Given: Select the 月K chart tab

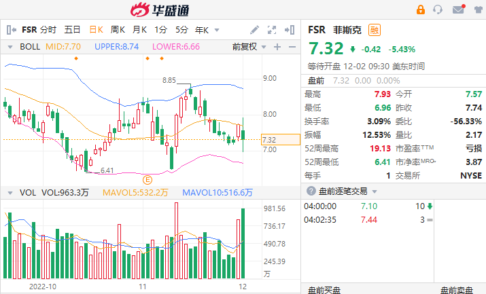Looking at the screenshot, I should pyautogui.click(x=139, y=30).
